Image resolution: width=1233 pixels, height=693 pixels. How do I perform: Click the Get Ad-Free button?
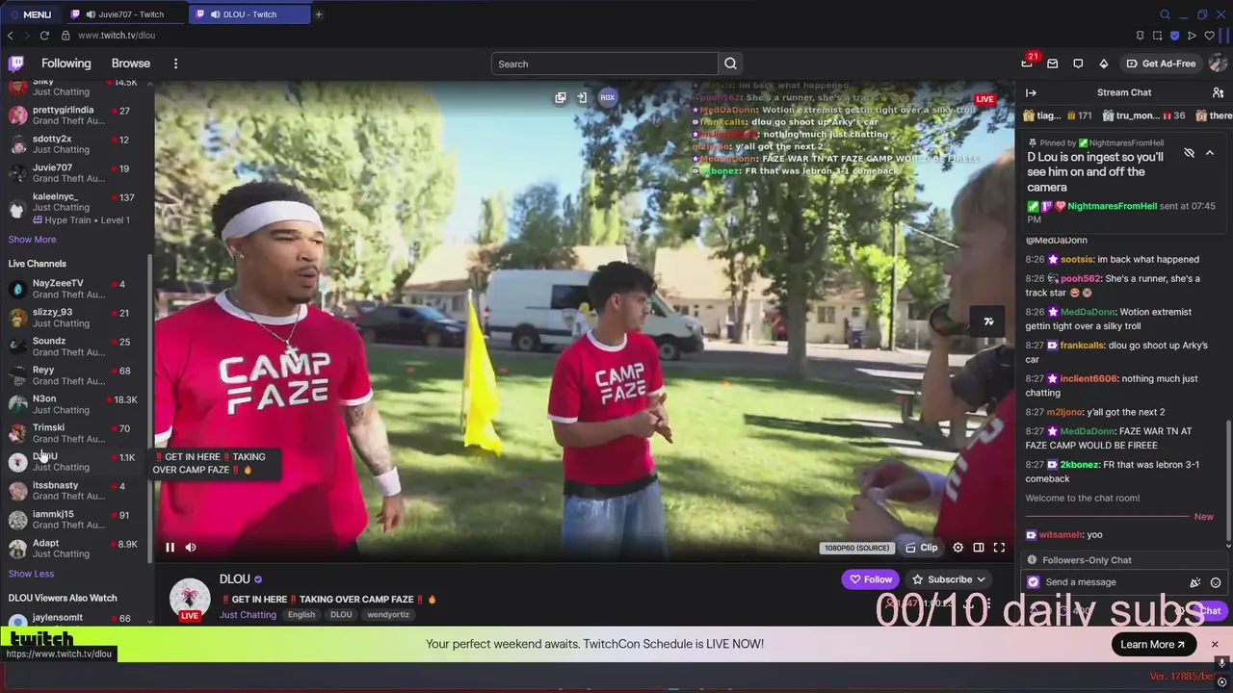tap(1161, 64)
